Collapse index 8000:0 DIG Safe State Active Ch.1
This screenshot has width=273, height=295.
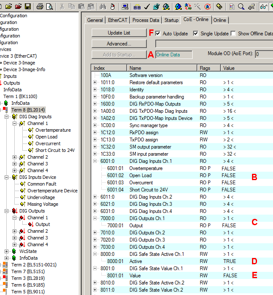click(95, 254)
